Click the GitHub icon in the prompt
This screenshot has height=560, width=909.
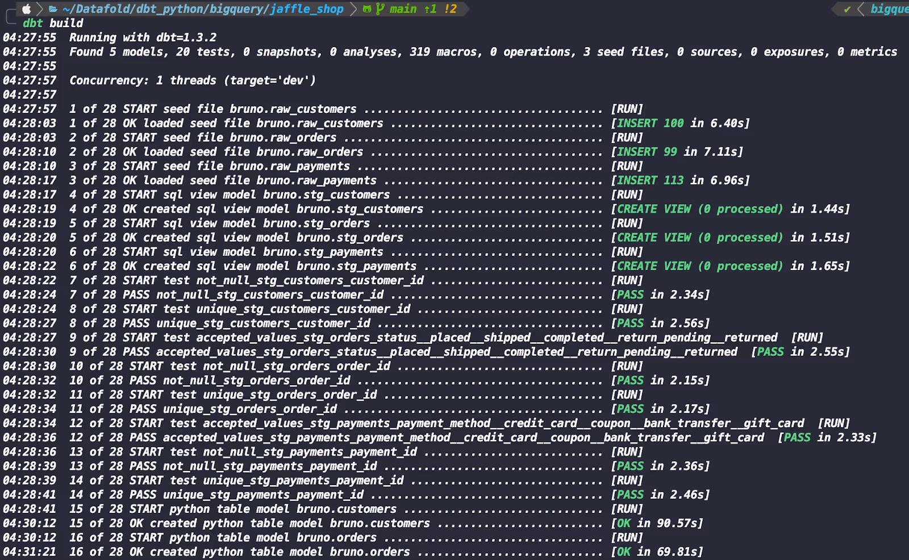[x=367, y=9]
